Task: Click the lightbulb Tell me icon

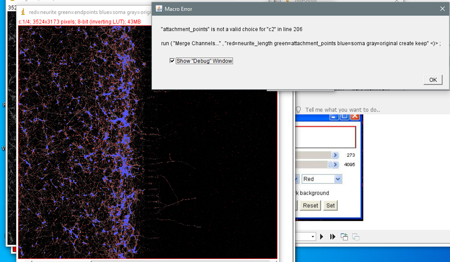Action: click(x=299, y=110)
